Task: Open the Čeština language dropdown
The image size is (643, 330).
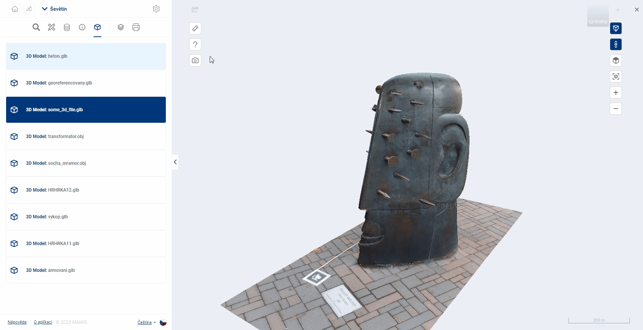Action: [147, 322]
